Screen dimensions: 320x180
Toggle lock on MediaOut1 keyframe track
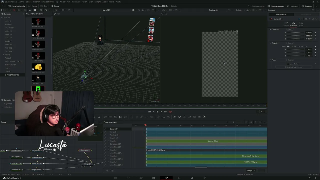point(105,138)
